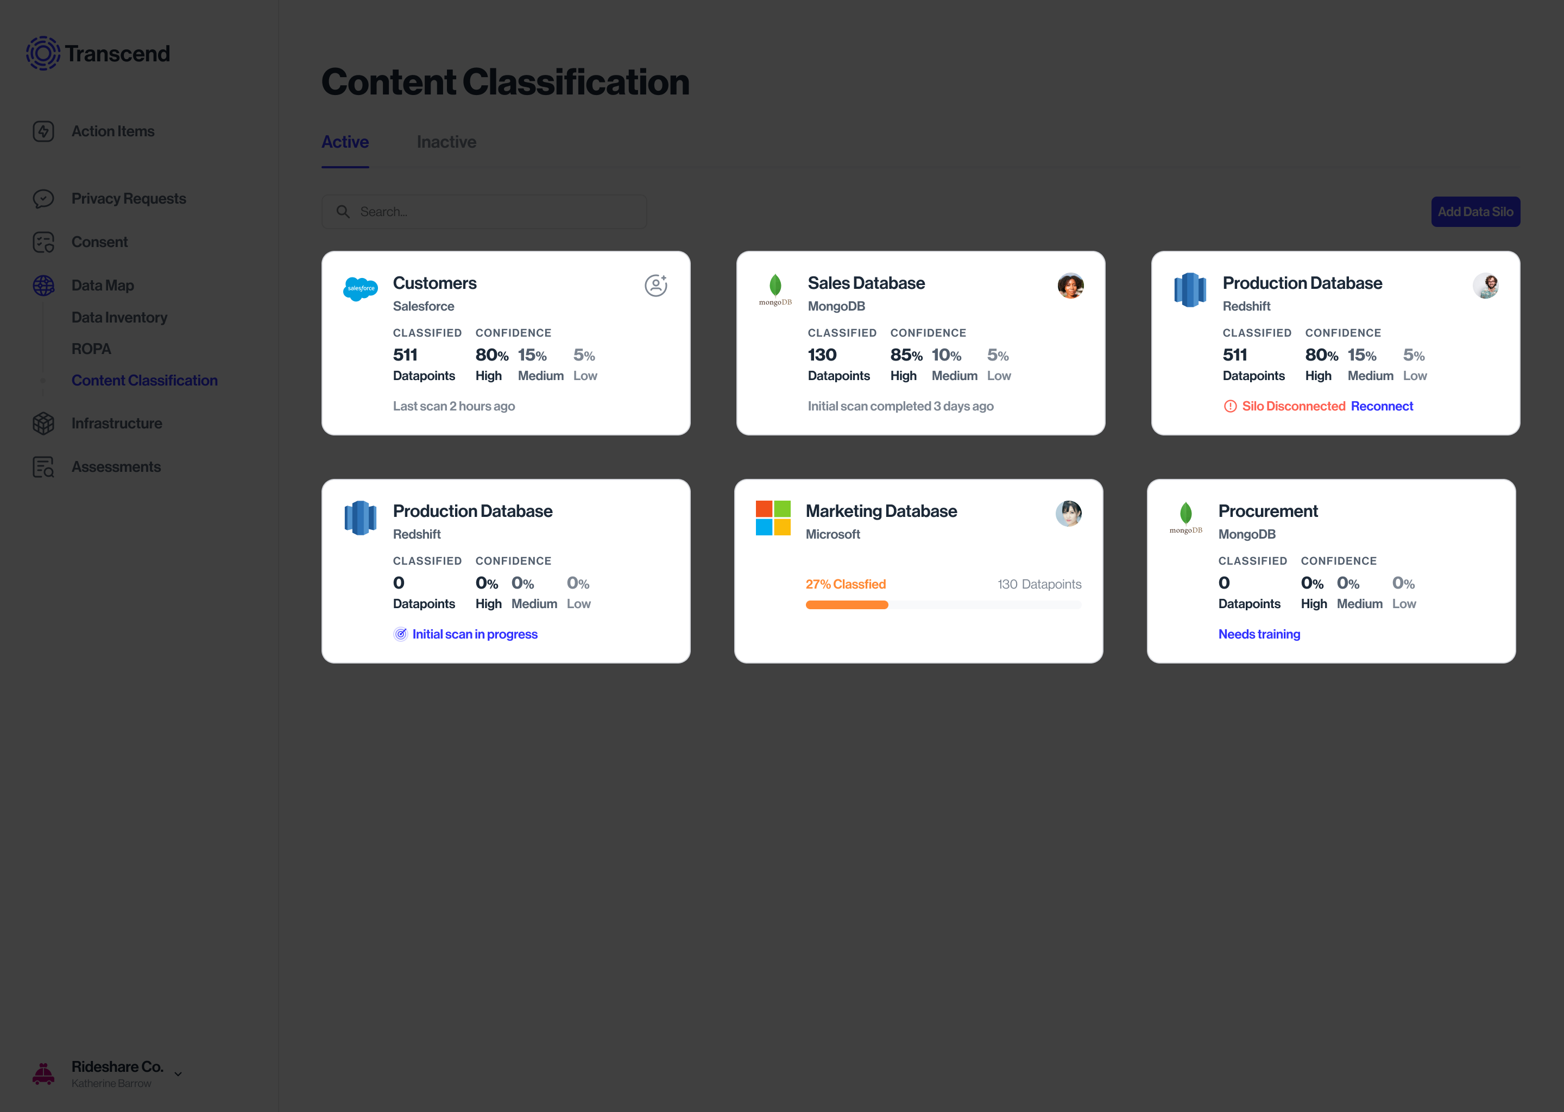This screenshot has height=1112, width=1564.
Task: Switch to the Inactive tab
Action: [x=446, y=142]
